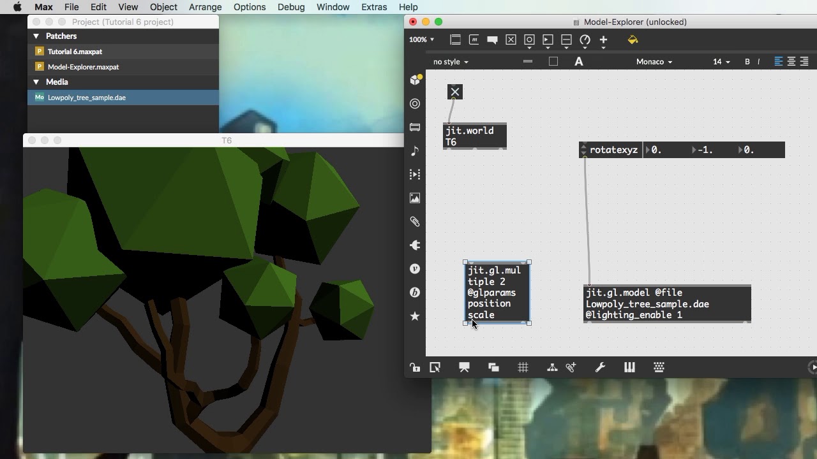Open the plug-ins browser in sidebar
817x459 pixels.
coord(415,245)
